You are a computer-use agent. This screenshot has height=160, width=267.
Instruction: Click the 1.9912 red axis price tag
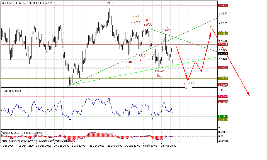223,6
